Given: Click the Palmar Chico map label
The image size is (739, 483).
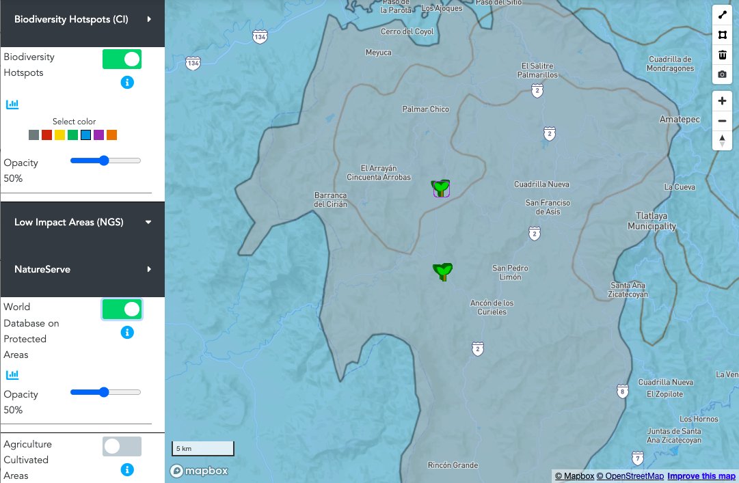Looking at the screenshot, I should tap(426, 109).
